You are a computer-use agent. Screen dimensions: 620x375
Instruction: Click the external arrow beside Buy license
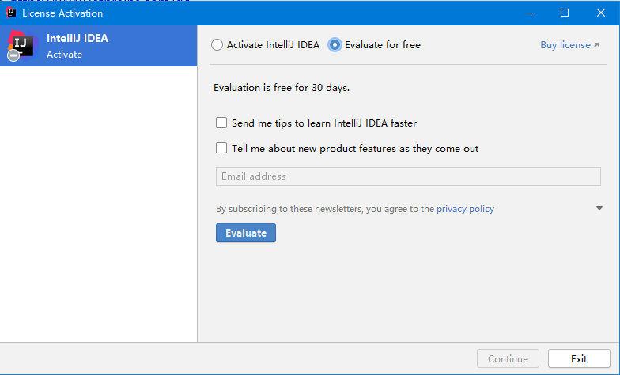(596, 46)
